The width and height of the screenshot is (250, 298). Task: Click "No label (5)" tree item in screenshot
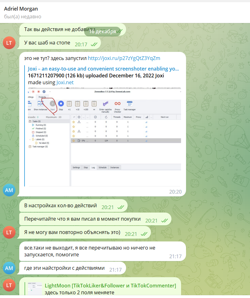tap(44, 143)
